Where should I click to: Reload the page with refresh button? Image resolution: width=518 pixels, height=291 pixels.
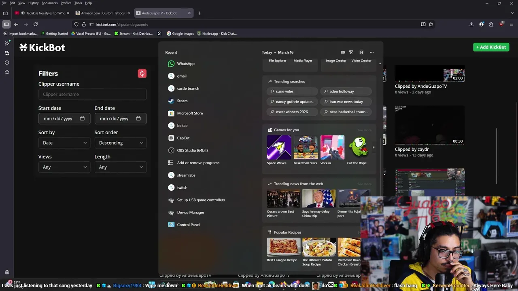tap(36, 24)
